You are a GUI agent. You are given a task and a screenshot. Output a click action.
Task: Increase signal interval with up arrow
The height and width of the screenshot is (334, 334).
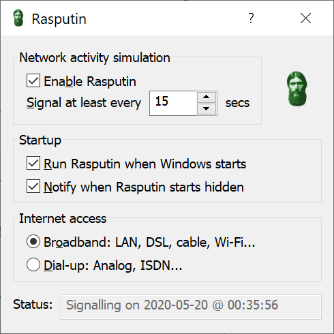(207, 97)
